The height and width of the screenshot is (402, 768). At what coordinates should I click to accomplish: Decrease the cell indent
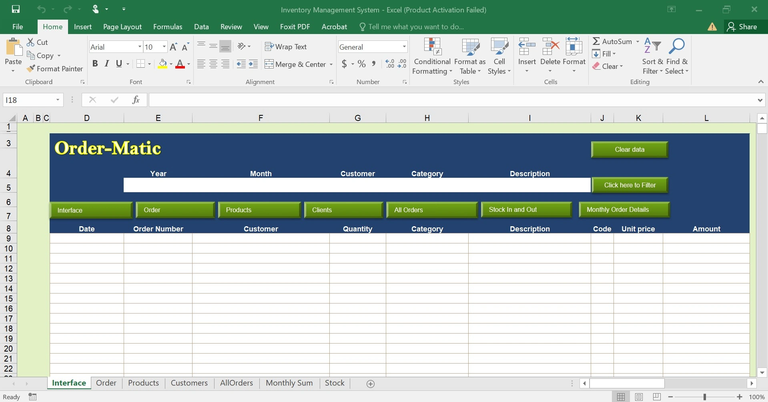[241, 64]
